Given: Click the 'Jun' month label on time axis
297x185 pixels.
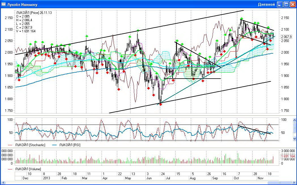Looking at the screenshot, I should pyautogui.click(x=149, y=178).
